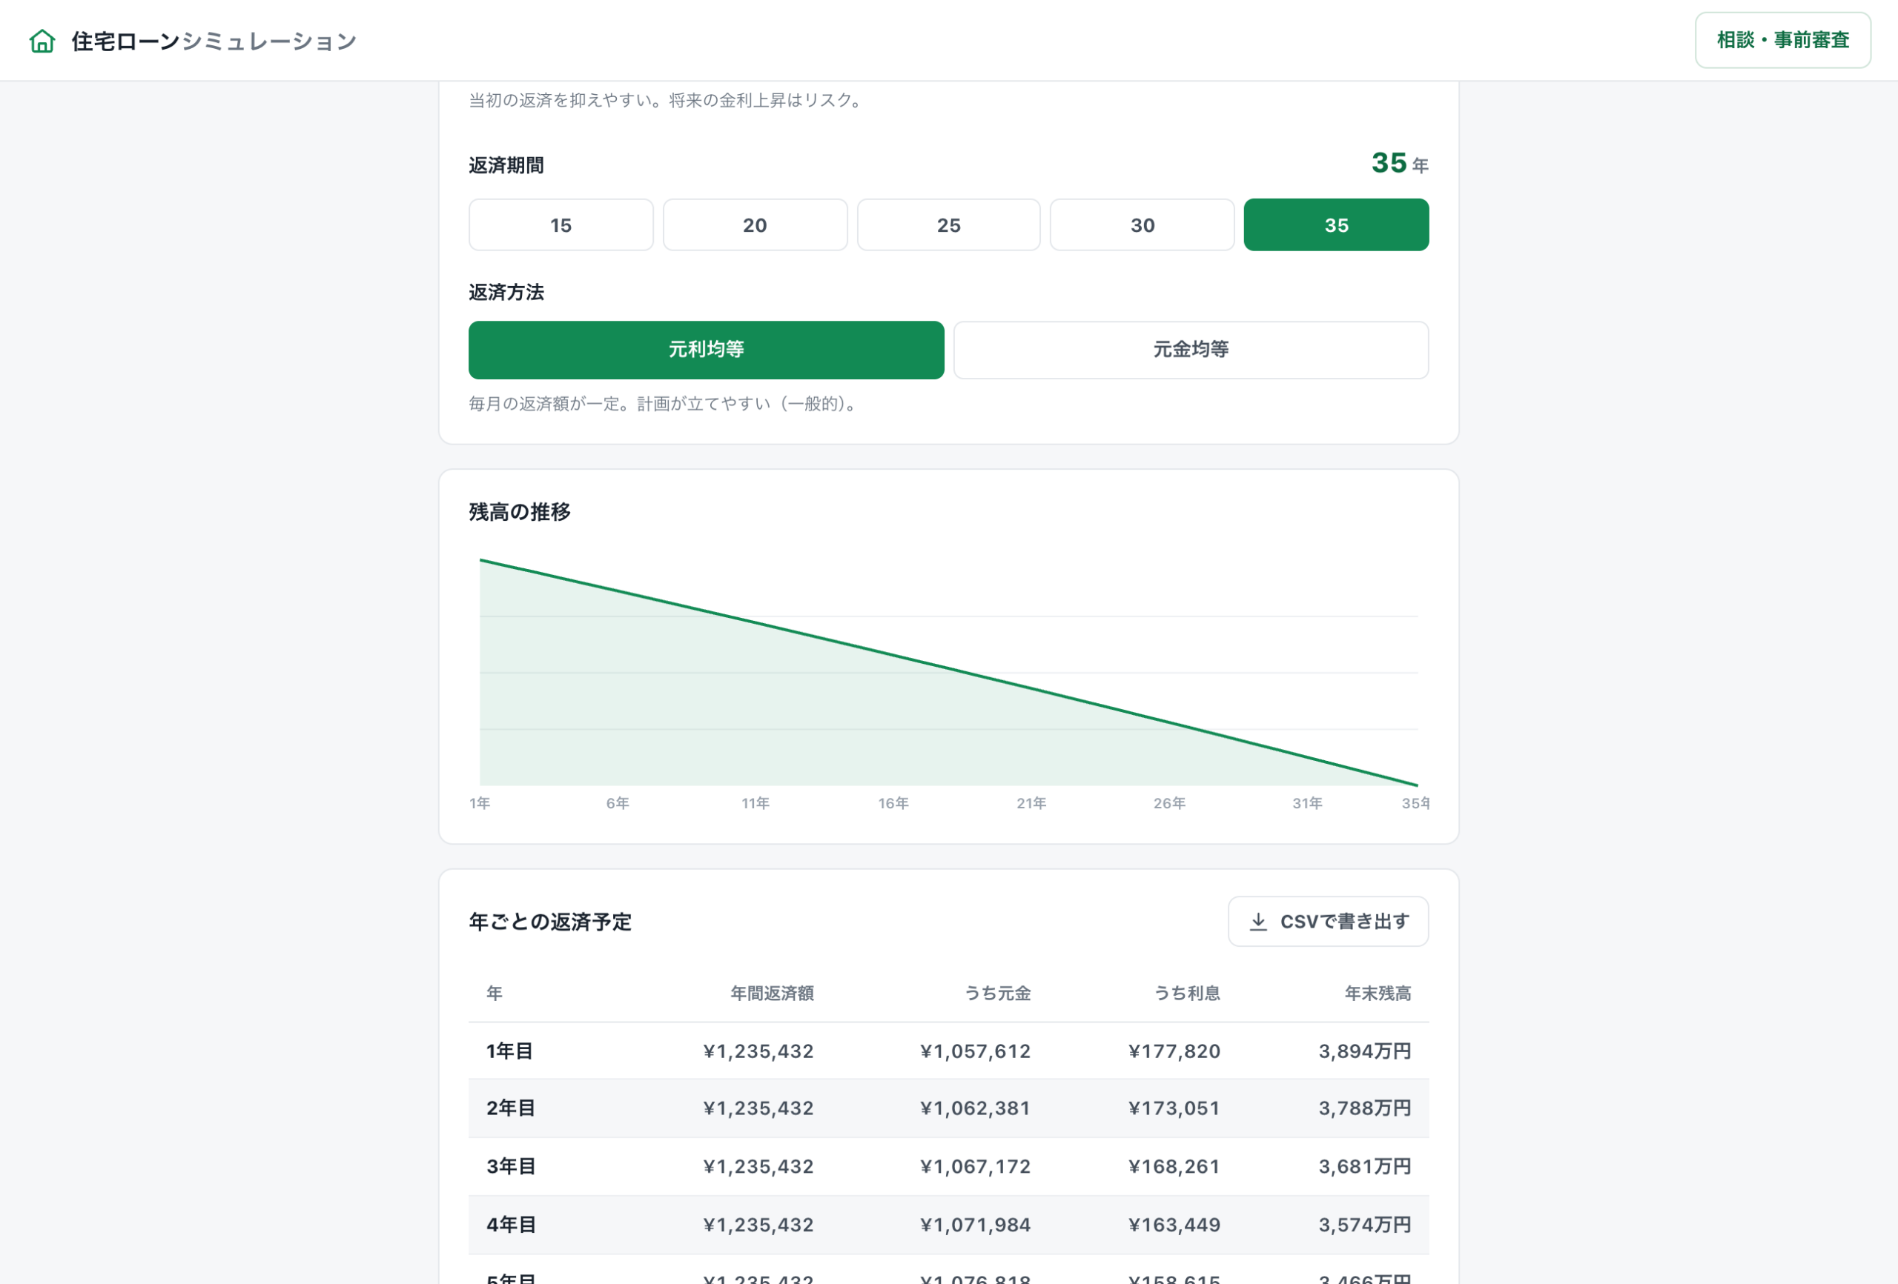
Task: Select the 35-year repayment period
Action: [1336, 225]
